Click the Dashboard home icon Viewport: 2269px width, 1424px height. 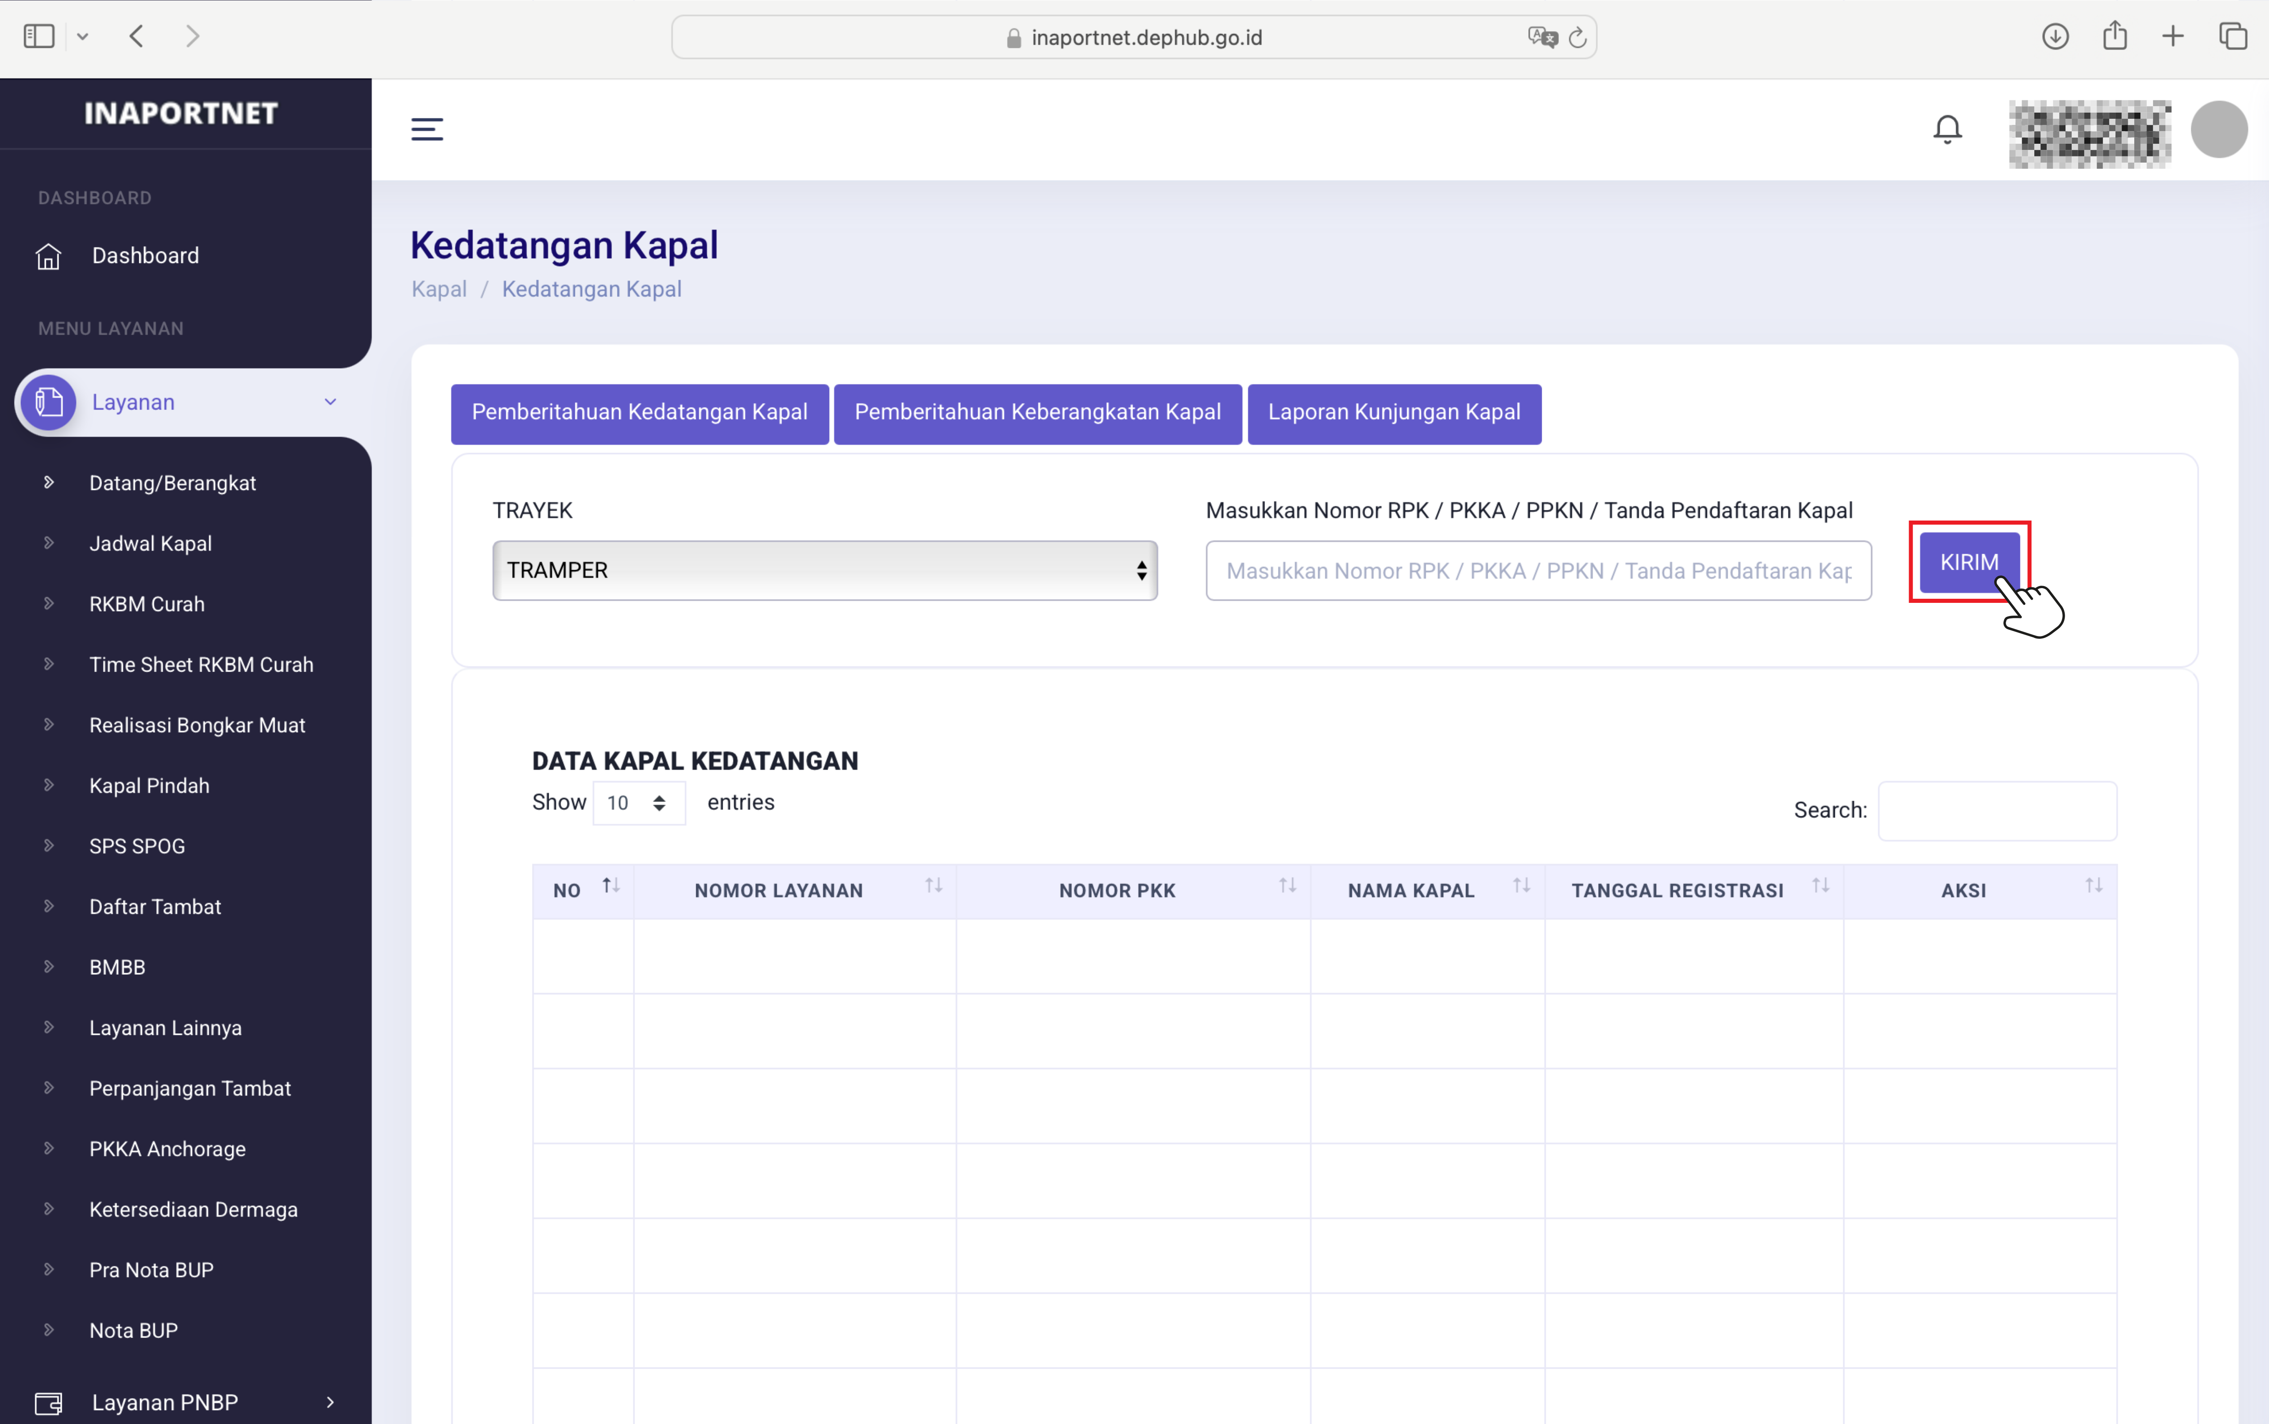tap(48, 256)
